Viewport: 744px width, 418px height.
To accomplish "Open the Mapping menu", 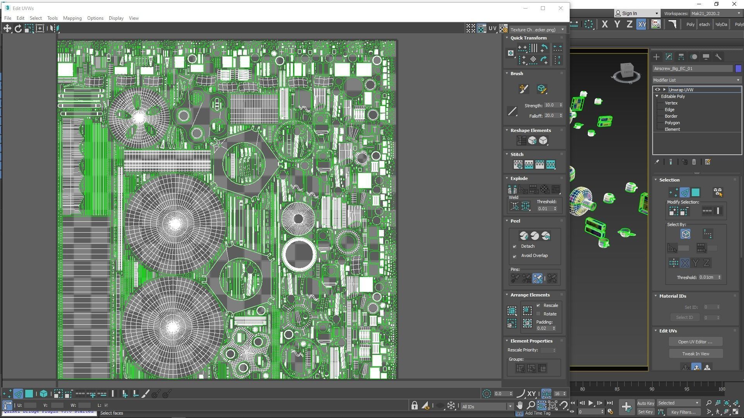I will [x=72, y=18].
